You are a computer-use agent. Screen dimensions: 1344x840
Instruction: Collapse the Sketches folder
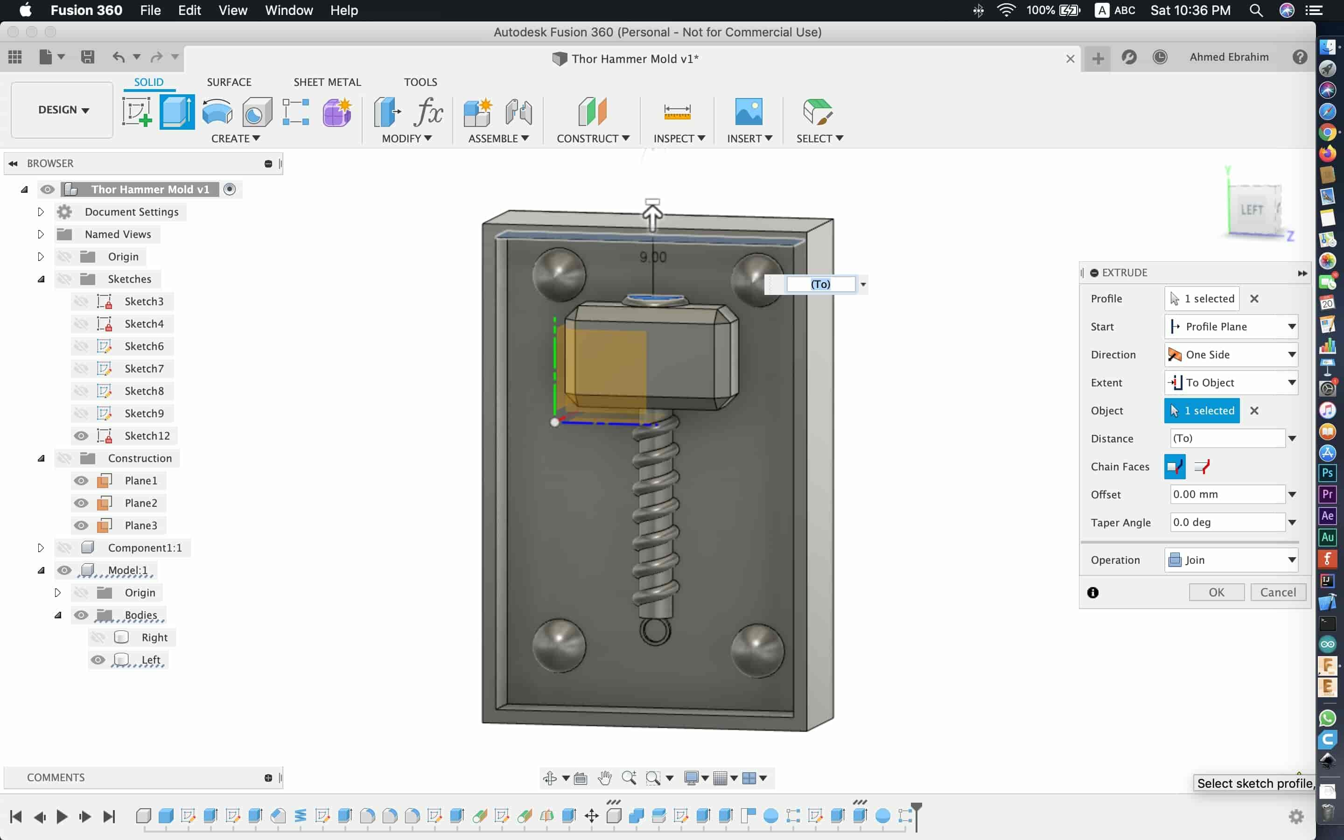(41, 279)
